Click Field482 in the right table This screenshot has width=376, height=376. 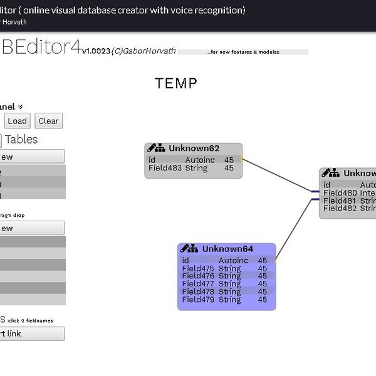pos(340,208)
